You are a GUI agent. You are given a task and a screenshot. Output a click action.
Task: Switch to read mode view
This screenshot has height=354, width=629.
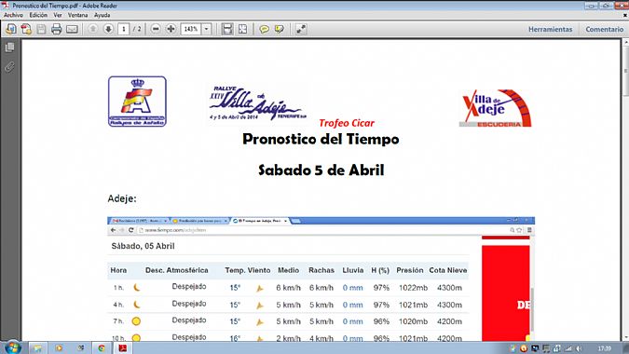pos(301,29)
